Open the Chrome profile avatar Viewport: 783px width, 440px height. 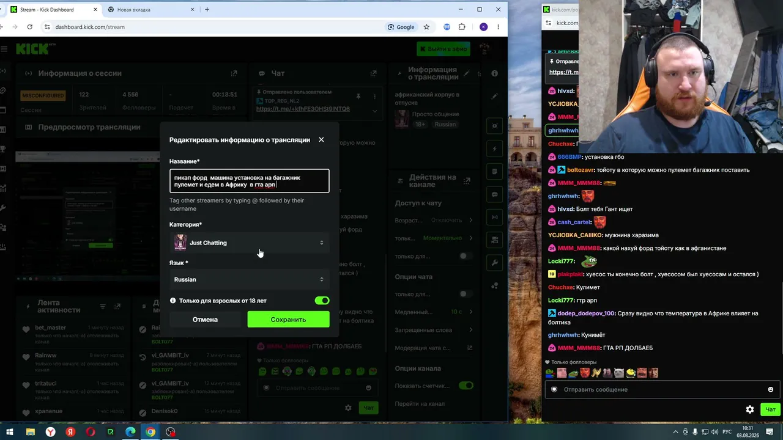pyautogui.click(x=483, y=27)
